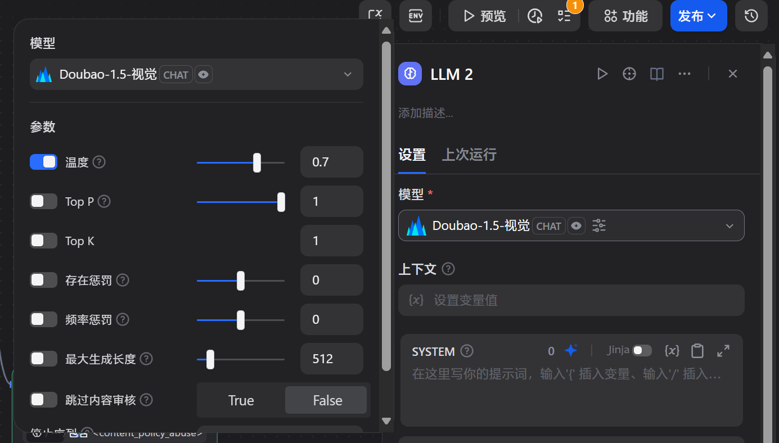Click the 添加描述 description field
The width and height of the screenshot is (779, 443).
(x=426, y=113)
